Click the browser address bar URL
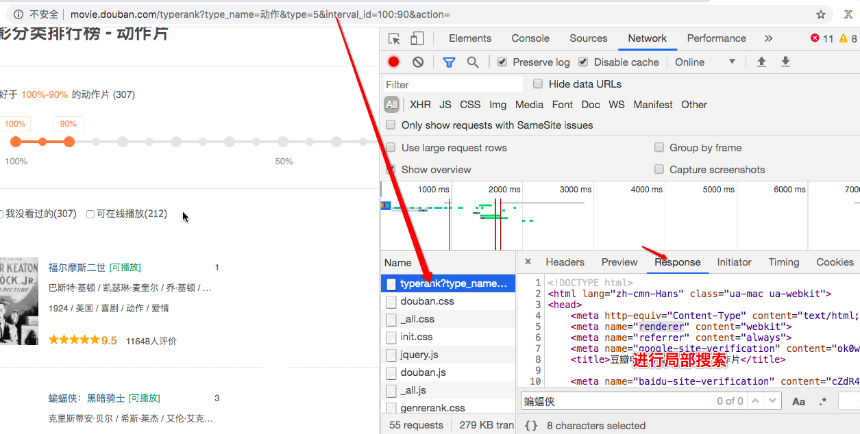 pyautogui.click(x=260, y=14)
